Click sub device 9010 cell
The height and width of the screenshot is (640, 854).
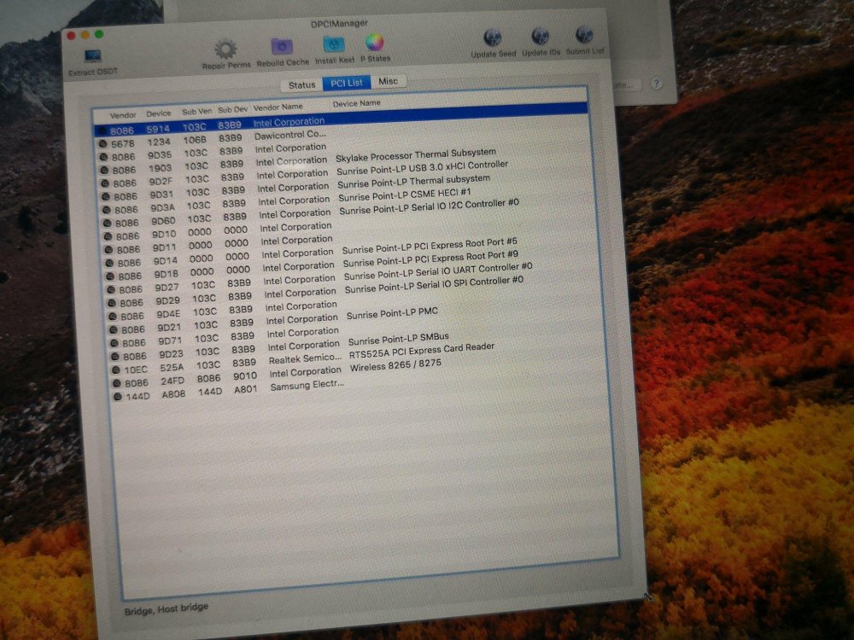point(245,376)
